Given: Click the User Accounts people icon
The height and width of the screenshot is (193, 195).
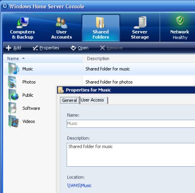Looking at the screenshot, I should coord(61,23).
